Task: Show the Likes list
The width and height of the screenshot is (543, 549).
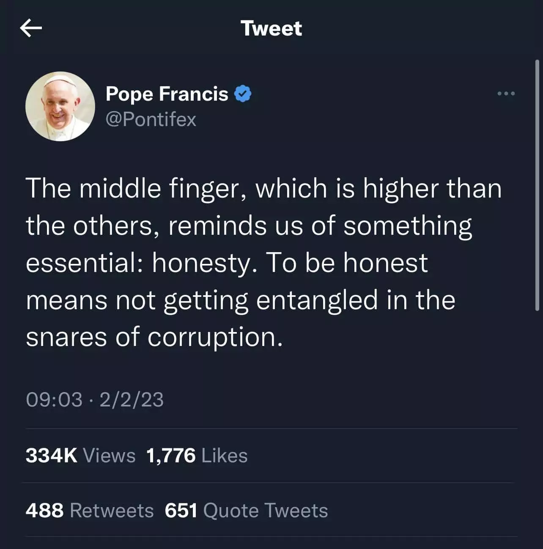Action: tap(225, 456)
